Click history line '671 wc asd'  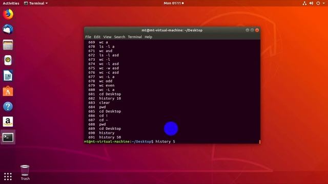click(100, 51)
